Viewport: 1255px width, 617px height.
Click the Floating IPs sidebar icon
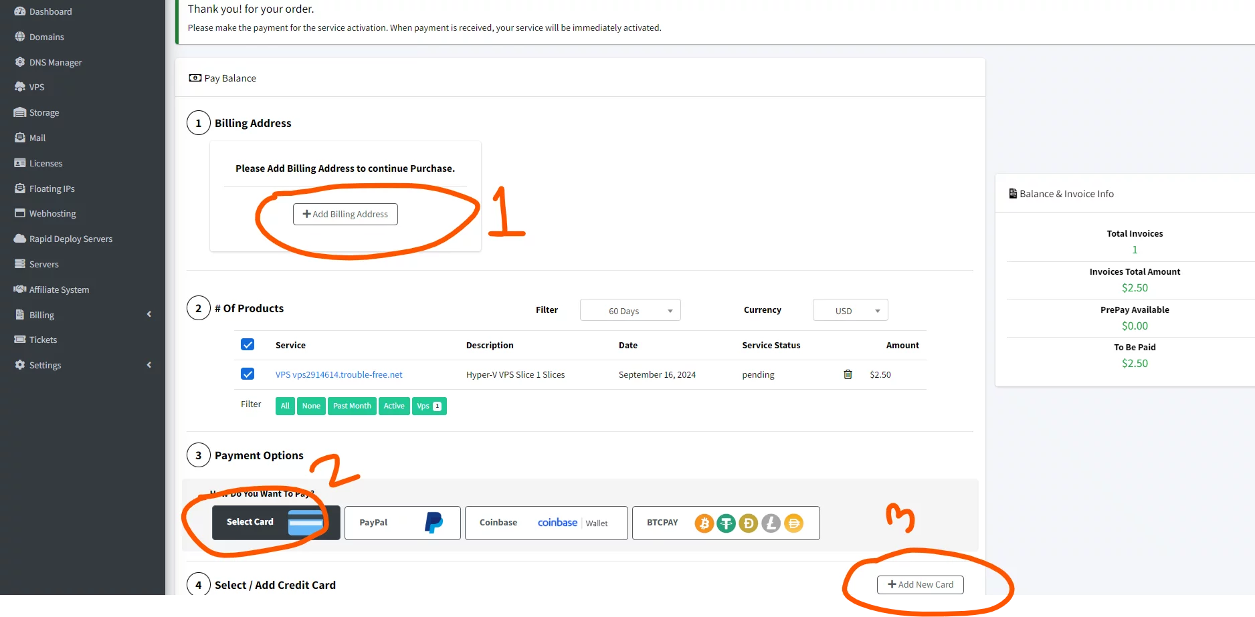[x=20, y=189]
